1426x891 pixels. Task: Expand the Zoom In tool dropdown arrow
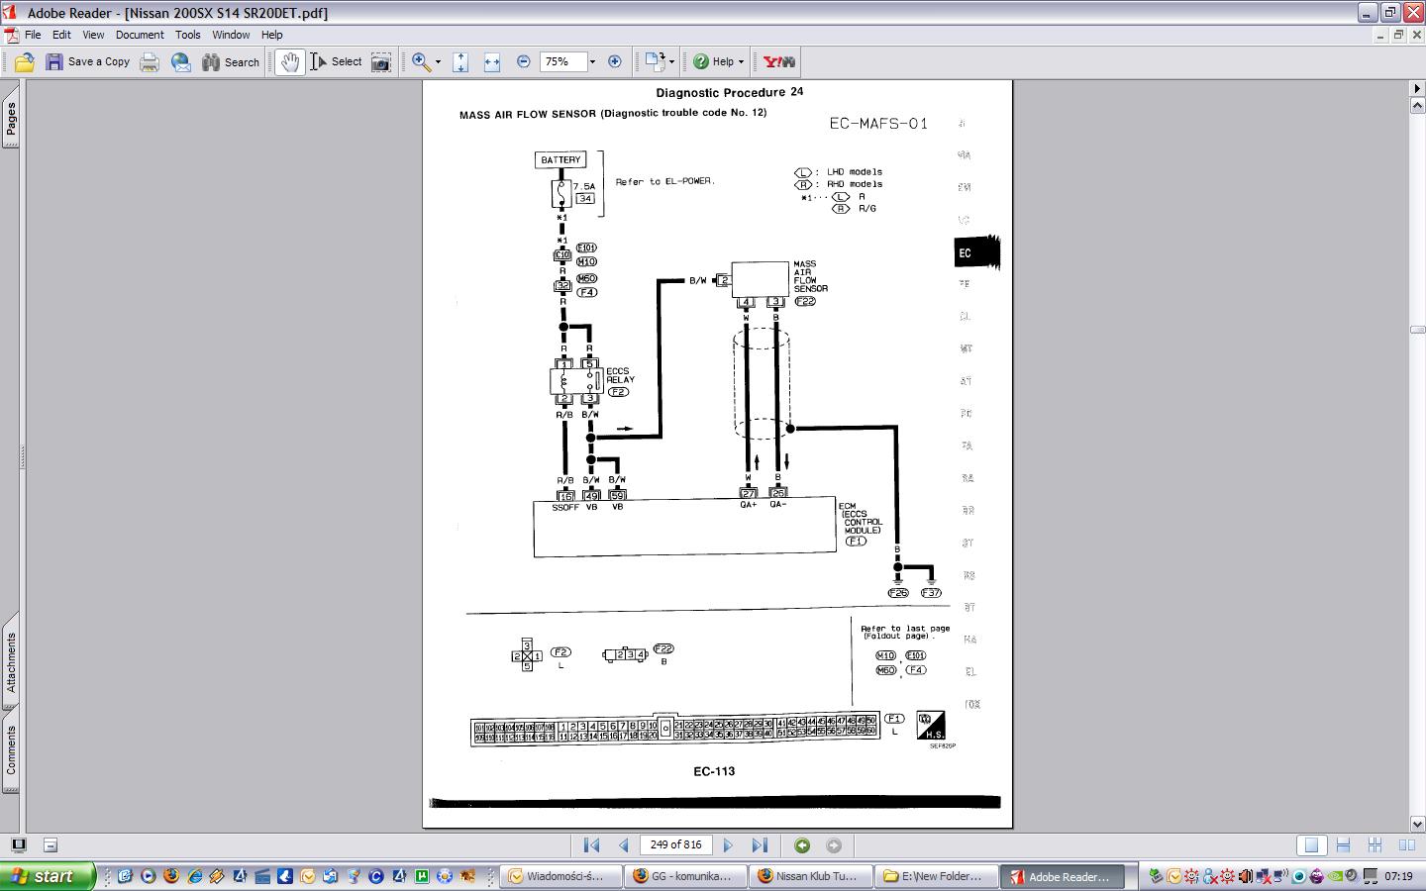(x=438, y=61)
